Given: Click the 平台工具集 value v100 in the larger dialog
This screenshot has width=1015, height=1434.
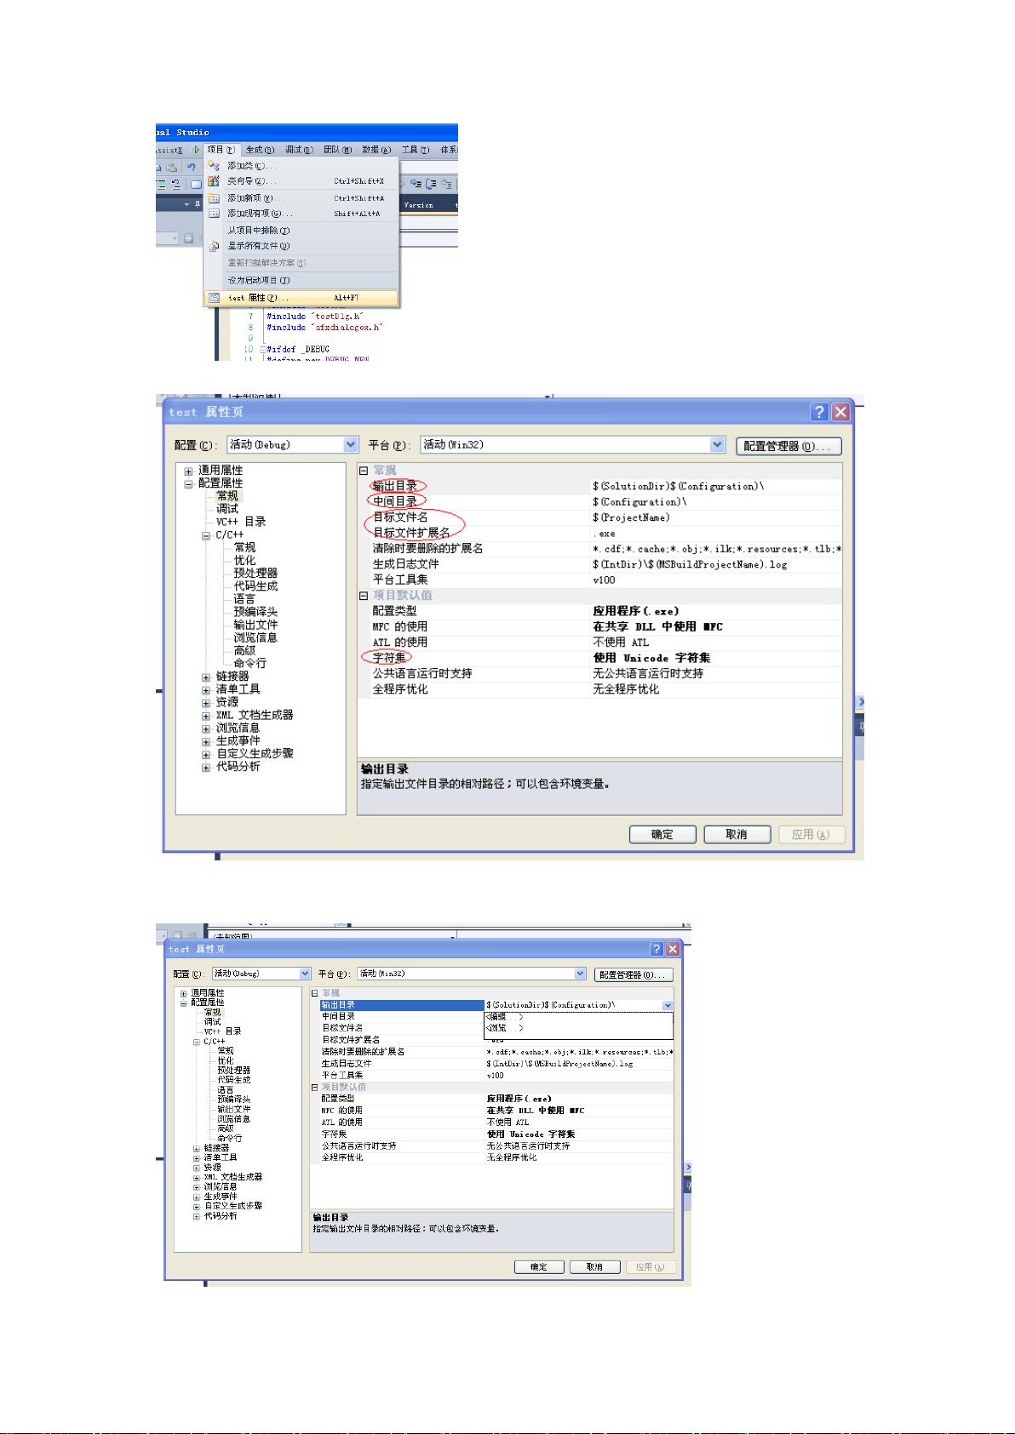Looking at the screenshot, I should (604, 580).
